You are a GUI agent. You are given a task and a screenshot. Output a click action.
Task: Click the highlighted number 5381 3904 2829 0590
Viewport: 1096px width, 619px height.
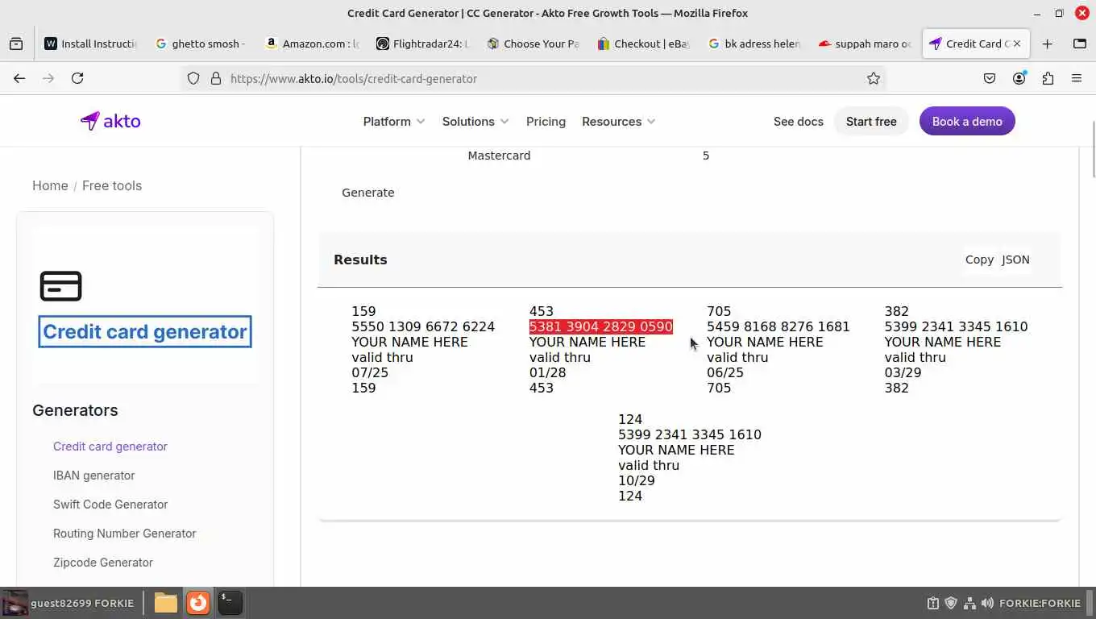(x=600, y=326)
